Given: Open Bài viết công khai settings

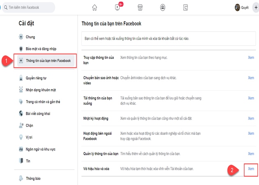Looking at the screenshot, I should [46, 113].
